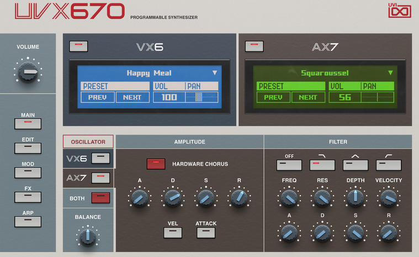Click the FILTER section header

(338, 141)
